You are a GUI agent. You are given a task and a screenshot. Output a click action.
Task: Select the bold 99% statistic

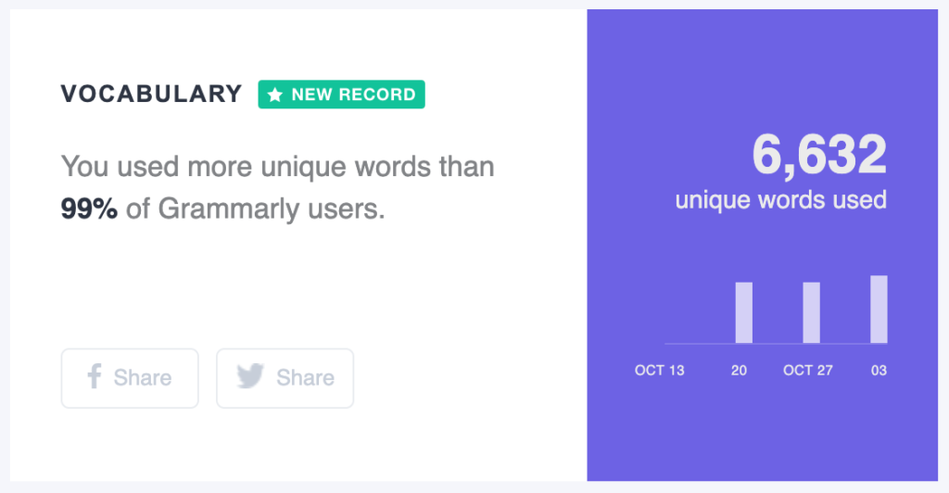point(89,209)
